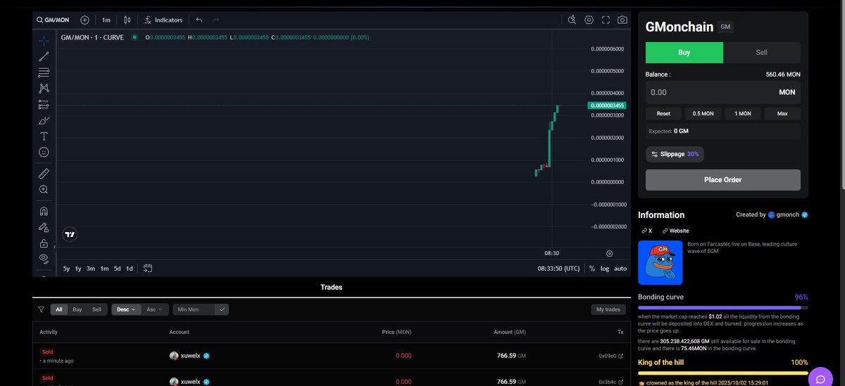845x386 pixels.
Task: Open creator gmonch profile
Action: click(x=787, y=214)
